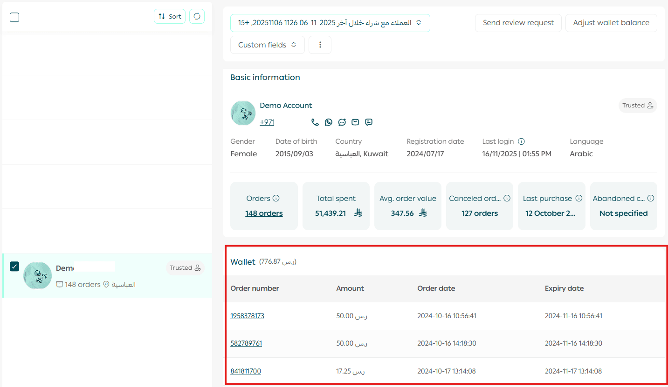Open the three-dot more options menu
The height and width of the screenshot is (387, 668).
320,45
